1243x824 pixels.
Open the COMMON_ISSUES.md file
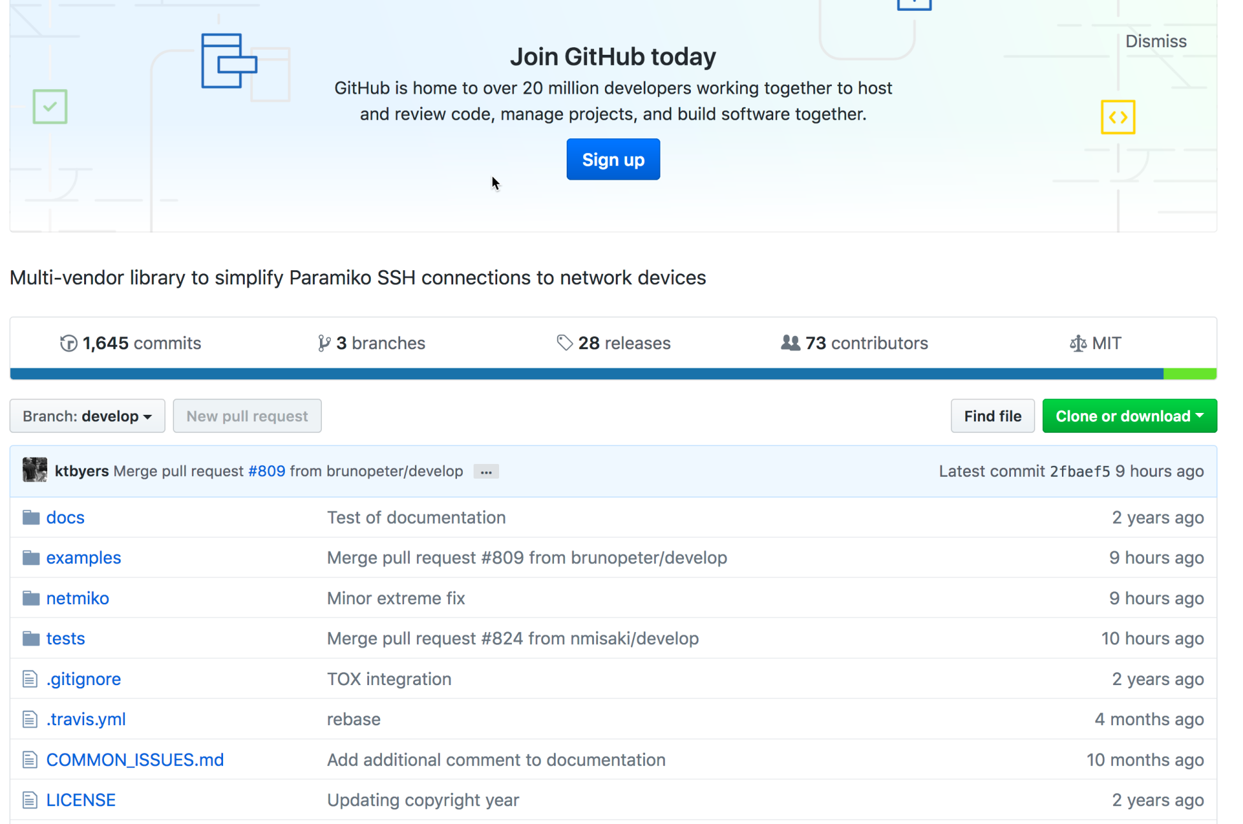coord(135,760)
